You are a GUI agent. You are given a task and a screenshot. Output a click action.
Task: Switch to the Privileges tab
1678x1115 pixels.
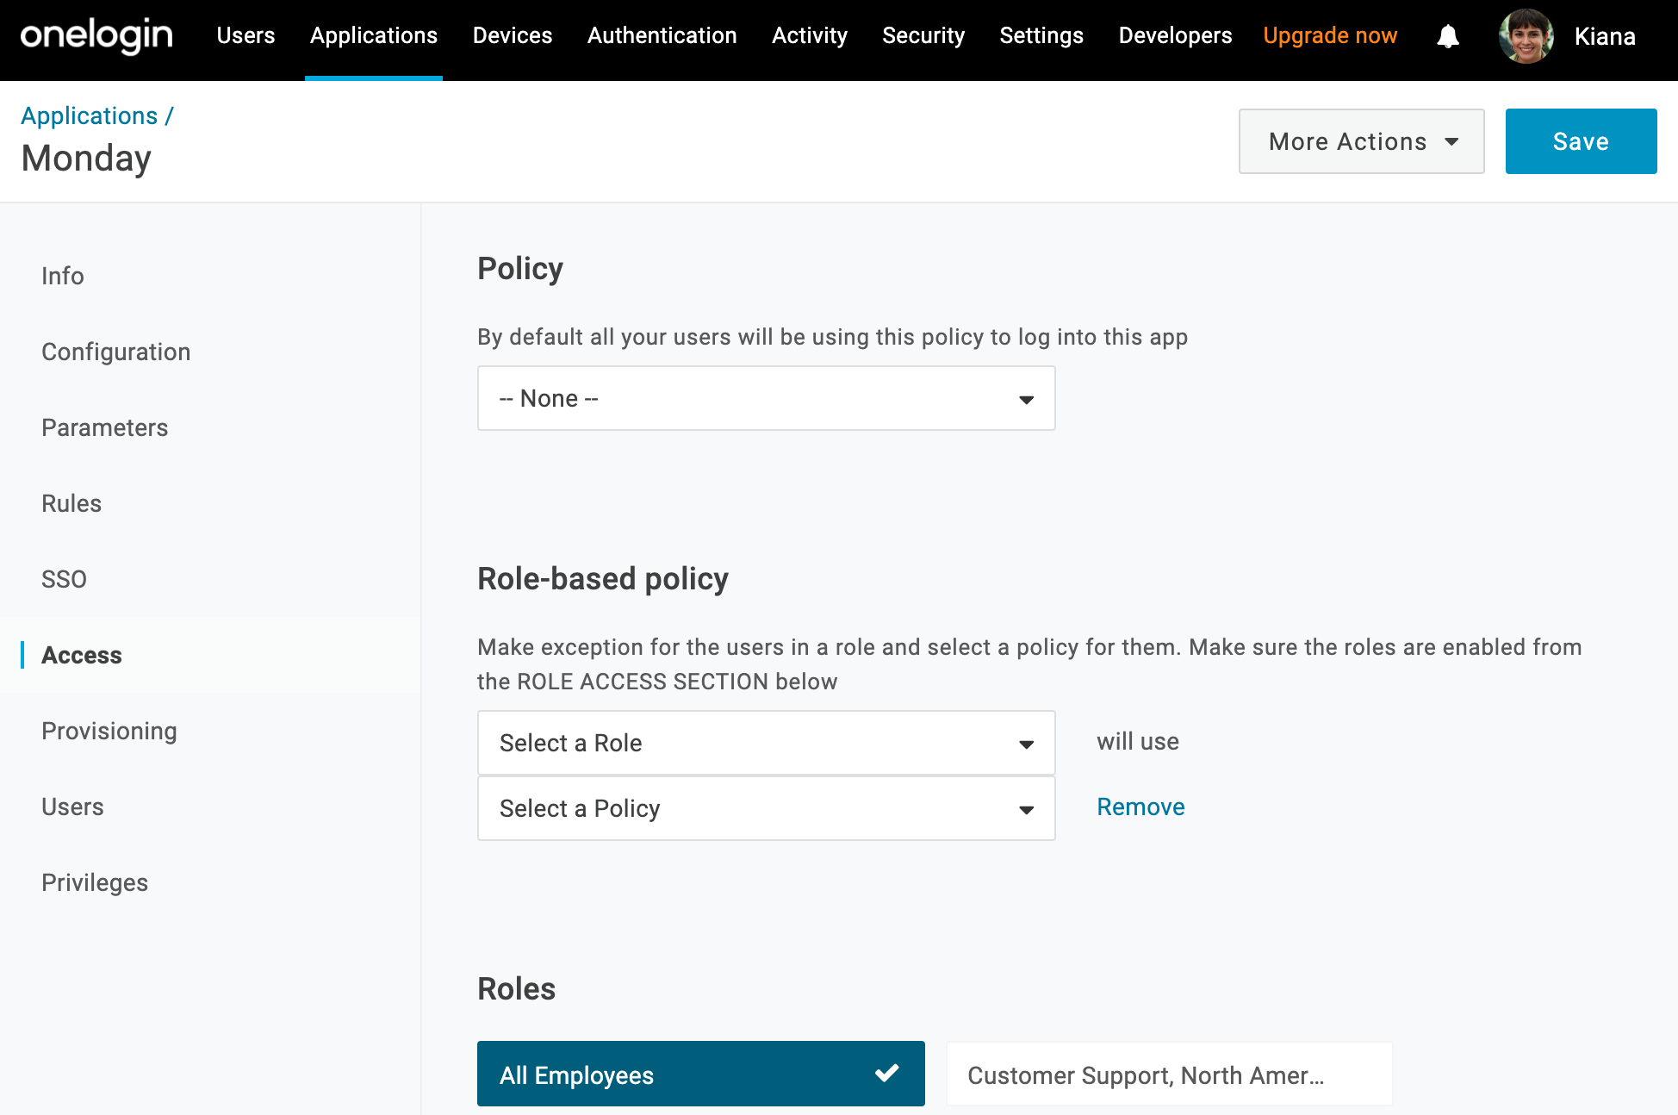95,882
